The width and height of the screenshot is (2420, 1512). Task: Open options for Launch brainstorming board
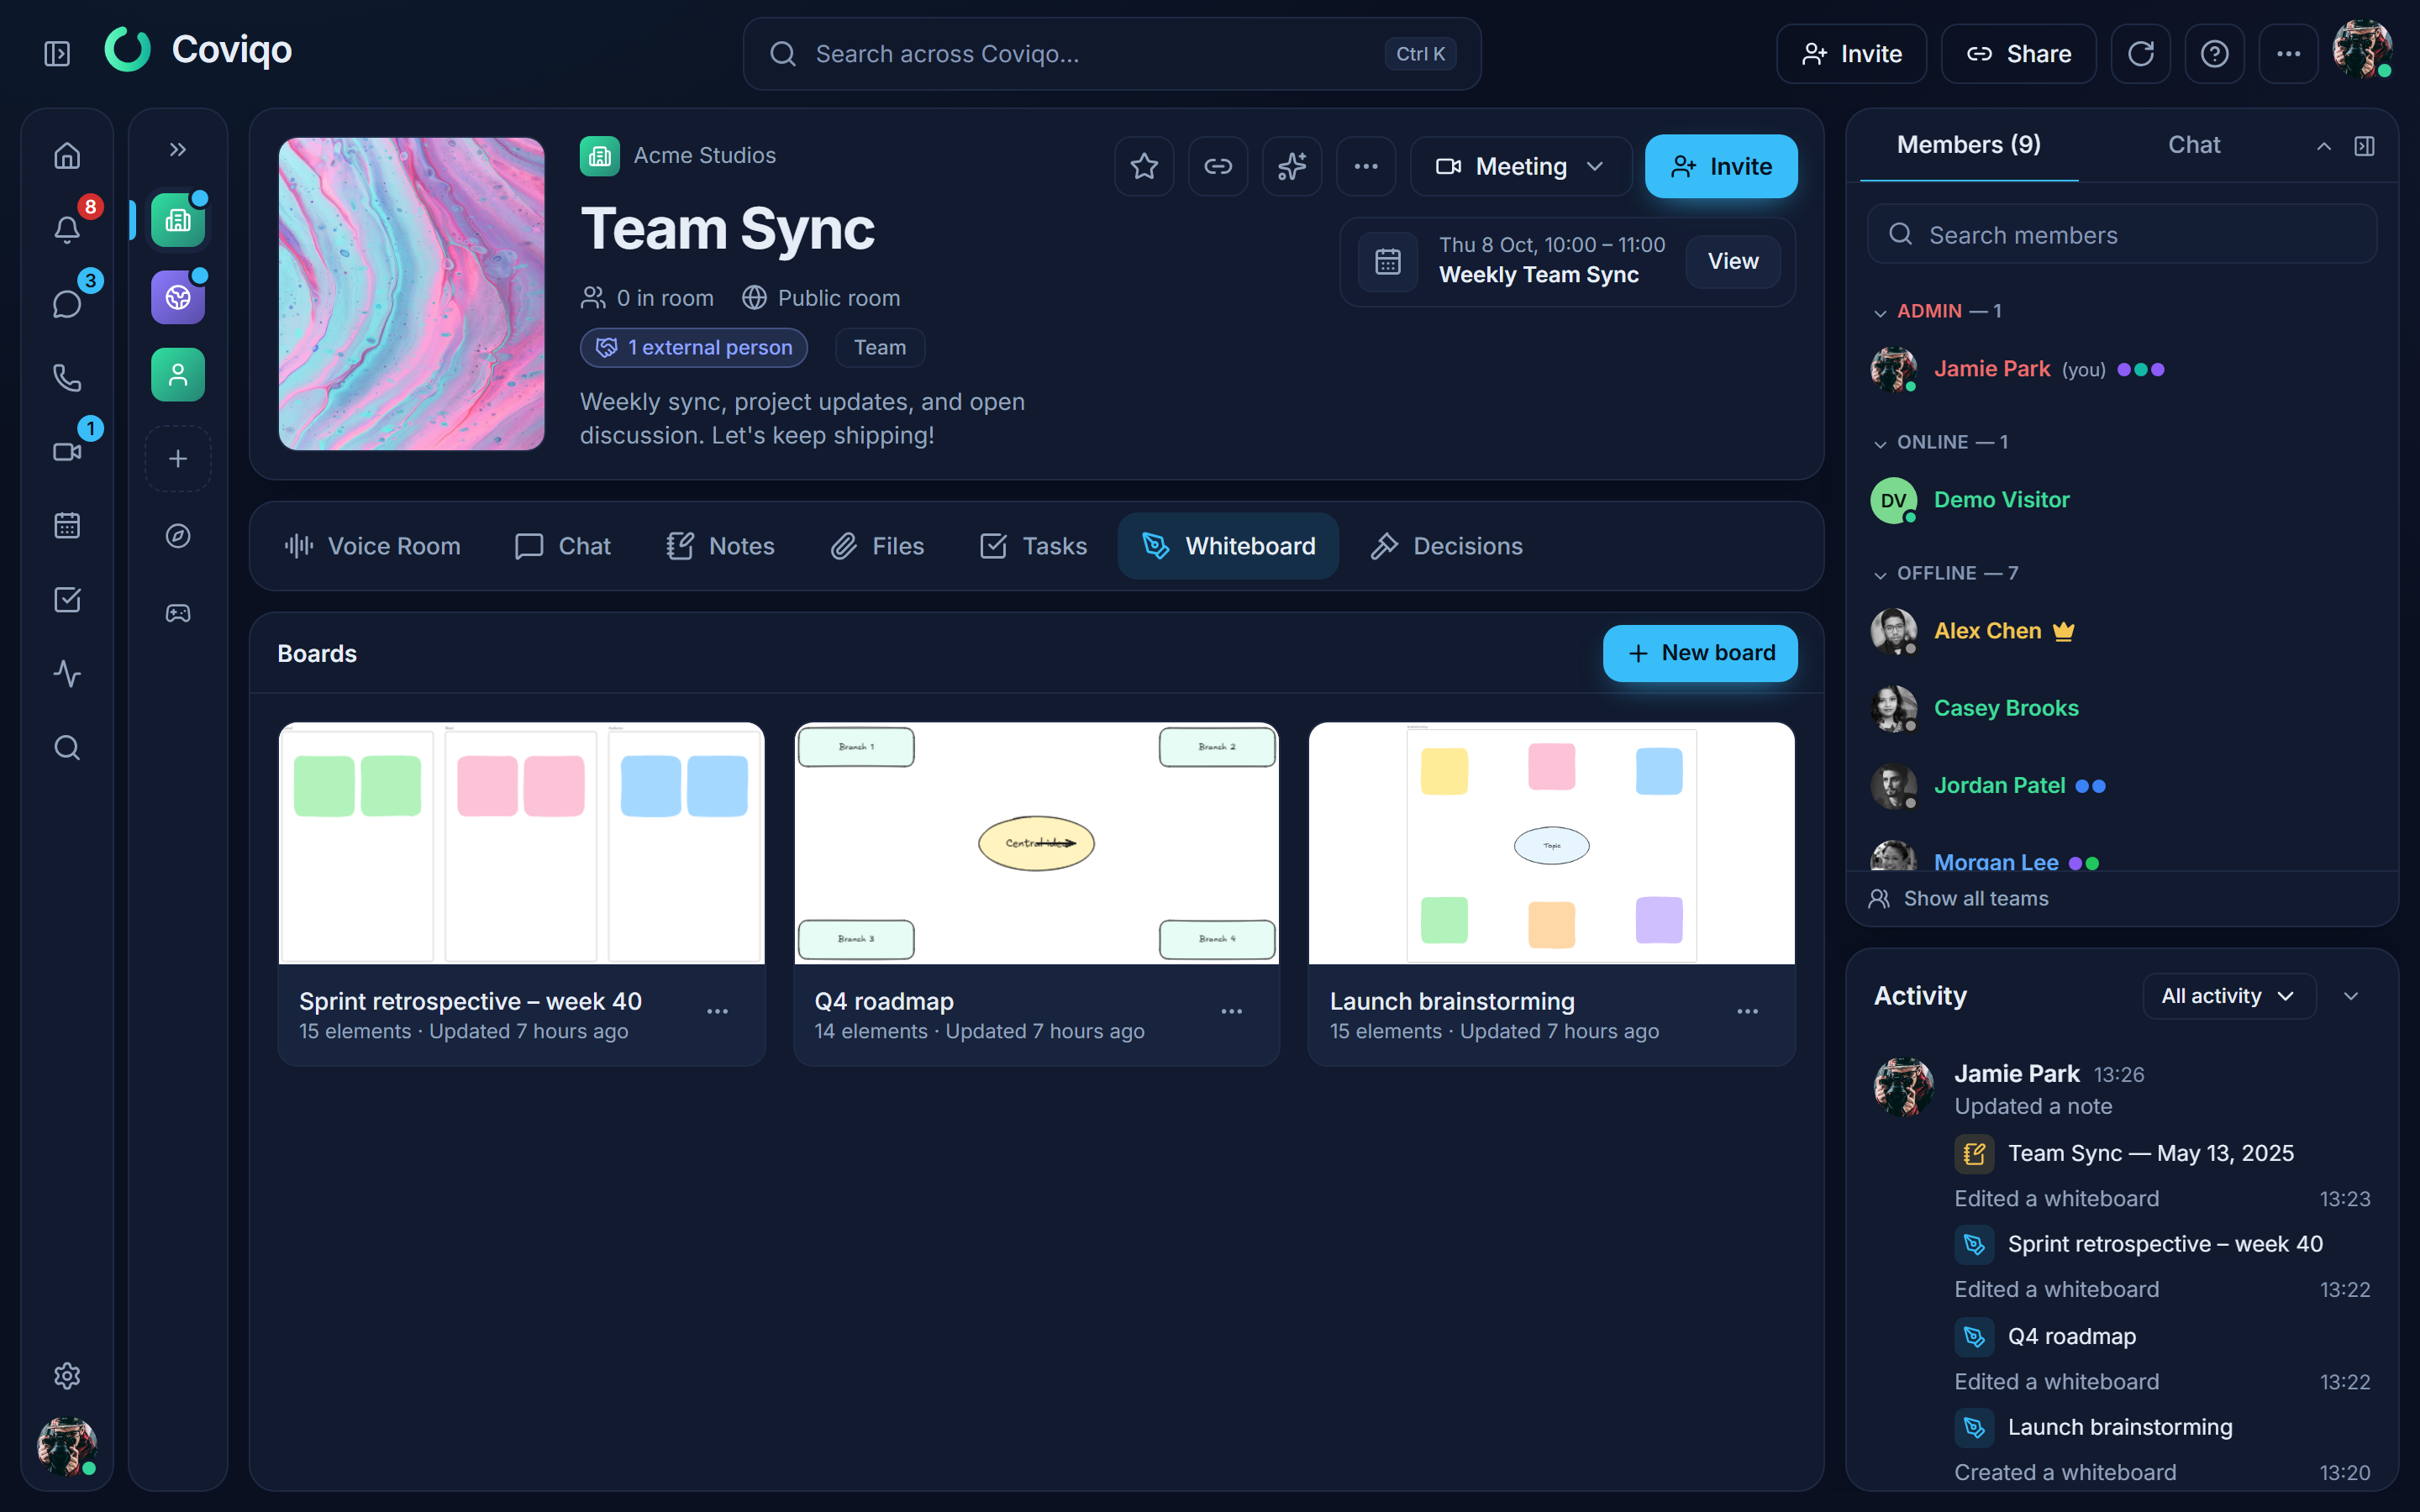pos(1747,1012)
